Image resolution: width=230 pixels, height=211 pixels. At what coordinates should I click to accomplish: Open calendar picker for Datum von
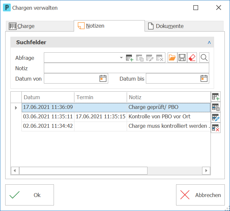pos(103,78)
